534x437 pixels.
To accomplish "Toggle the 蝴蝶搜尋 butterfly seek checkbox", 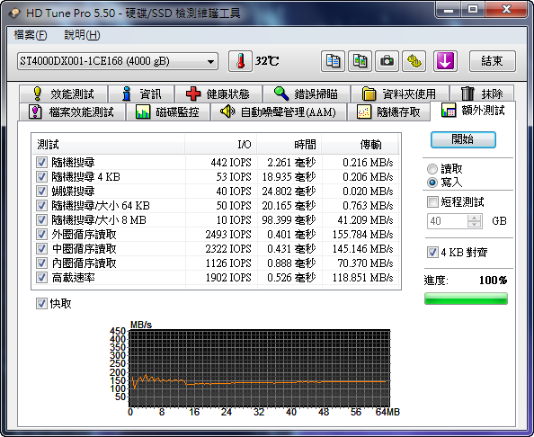I will (41, 192).
